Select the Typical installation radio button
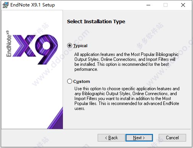The height and width of the screenshot is (148, 193). point(69,46)
